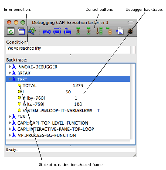This screenshot has width=166, height=170.
Task: Expand the EVAL frame
Action: [x=10, y=116]
